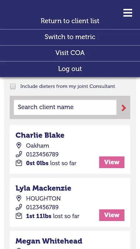Screen dimensions: 140x249
Task: Click Charlie Blake's phone icon
Action: coord(19,154)
